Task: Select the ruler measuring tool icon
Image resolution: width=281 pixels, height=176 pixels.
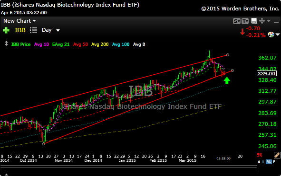Action: pos(277,155)
